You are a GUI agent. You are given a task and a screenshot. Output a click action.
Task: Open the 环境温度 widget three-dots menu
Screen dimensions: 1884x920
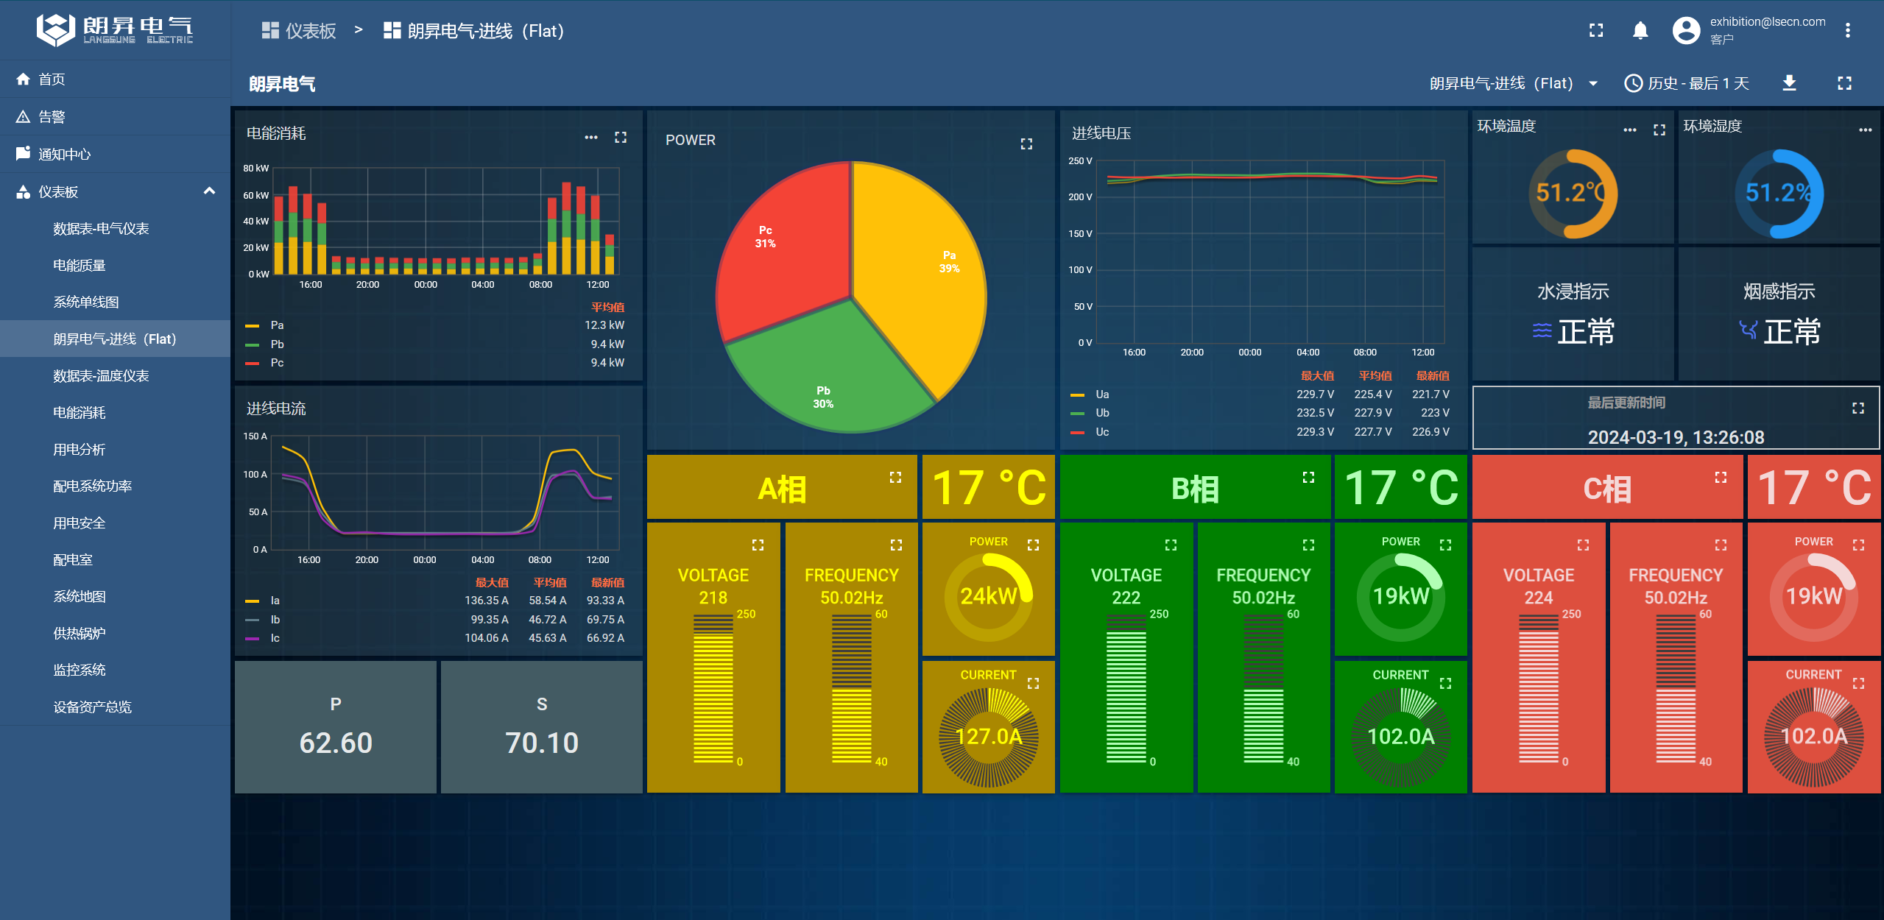(1629, 130)
